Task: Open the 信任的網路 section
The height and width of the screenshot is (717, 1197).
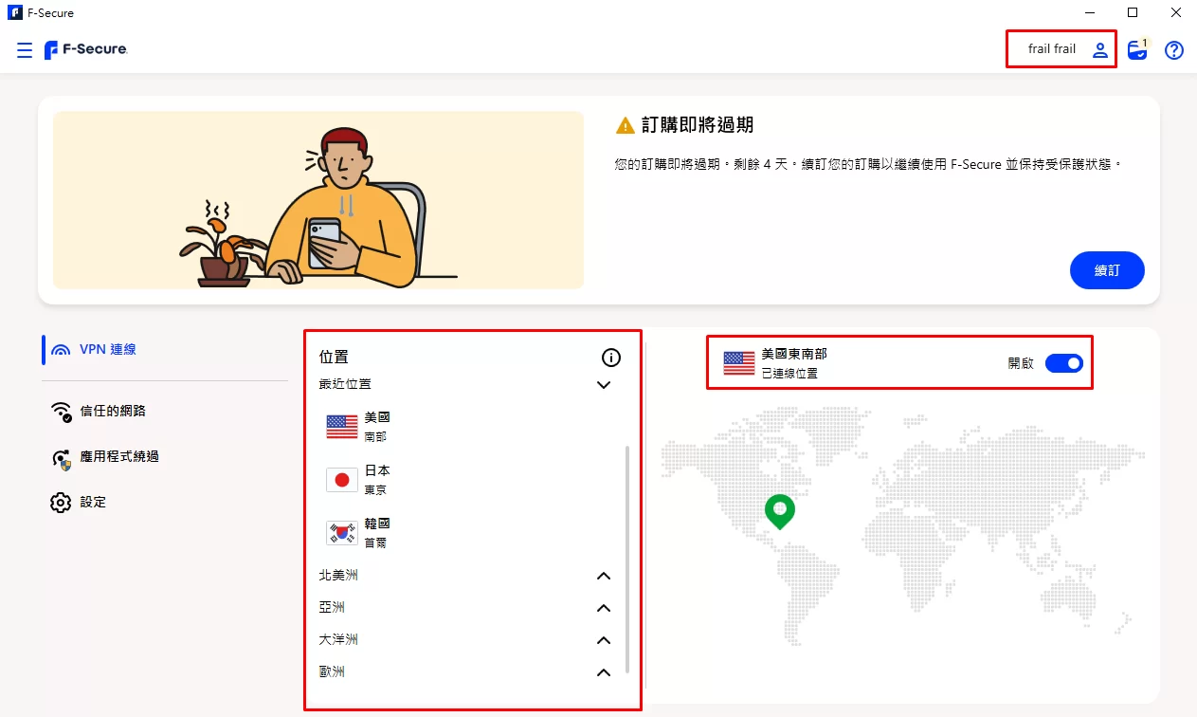Action: click(113, 411)
